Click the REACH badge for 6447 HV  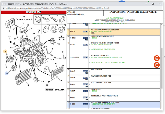[86, 45]
